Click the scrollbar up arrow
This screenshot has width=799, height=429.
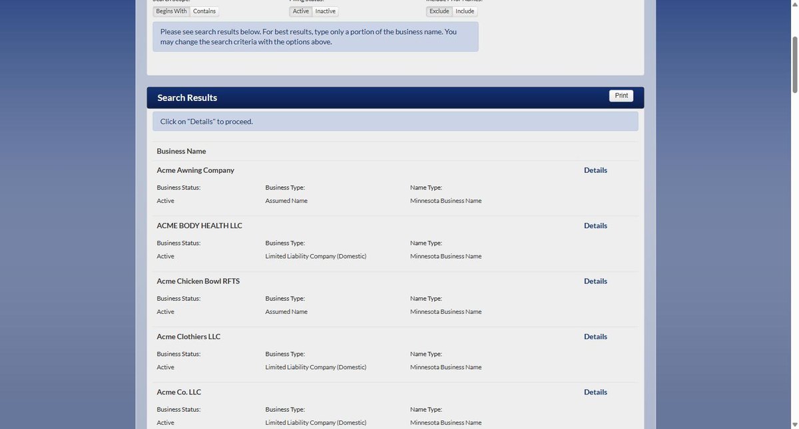(x=794, y=4)
